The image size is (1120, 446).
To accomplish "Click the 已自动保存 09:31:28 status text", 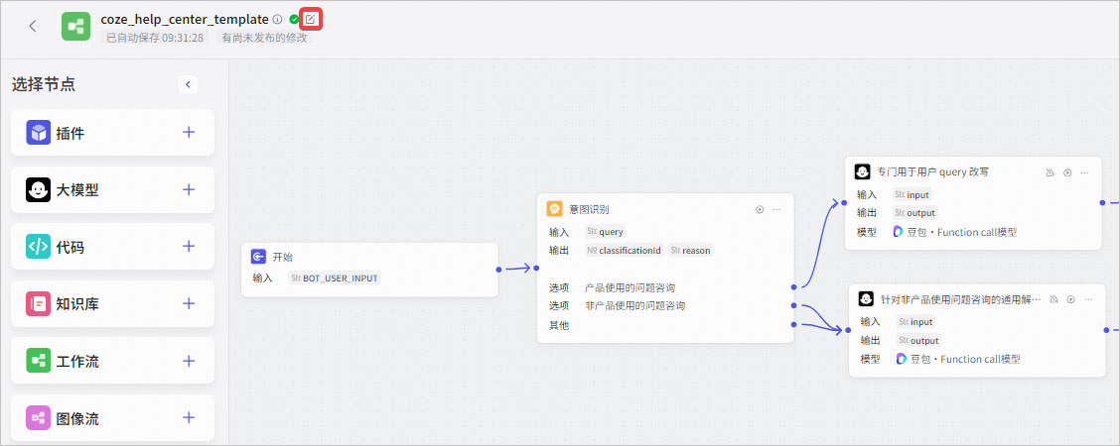I will 155,38.
